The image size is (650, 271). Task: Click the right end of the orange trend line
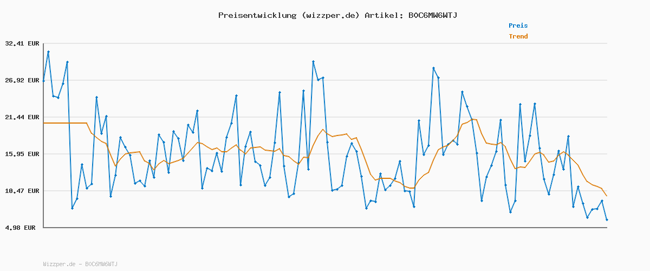click(607, 196)
